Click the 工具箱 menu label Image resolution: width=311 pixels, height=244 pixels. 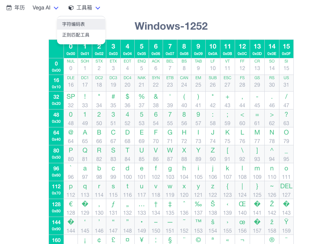[84, 8]
